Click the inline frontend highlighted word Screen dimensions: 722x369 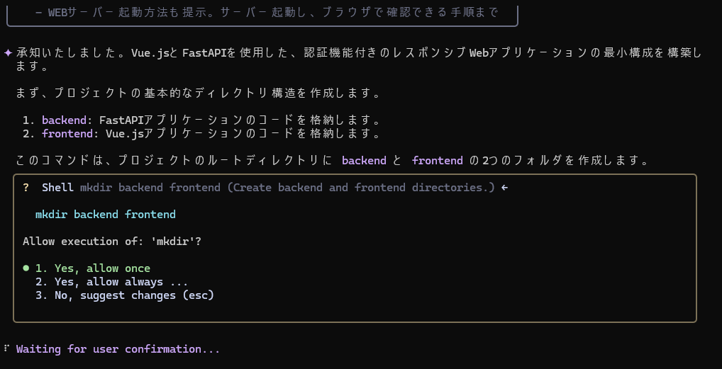tap(438, 161)
